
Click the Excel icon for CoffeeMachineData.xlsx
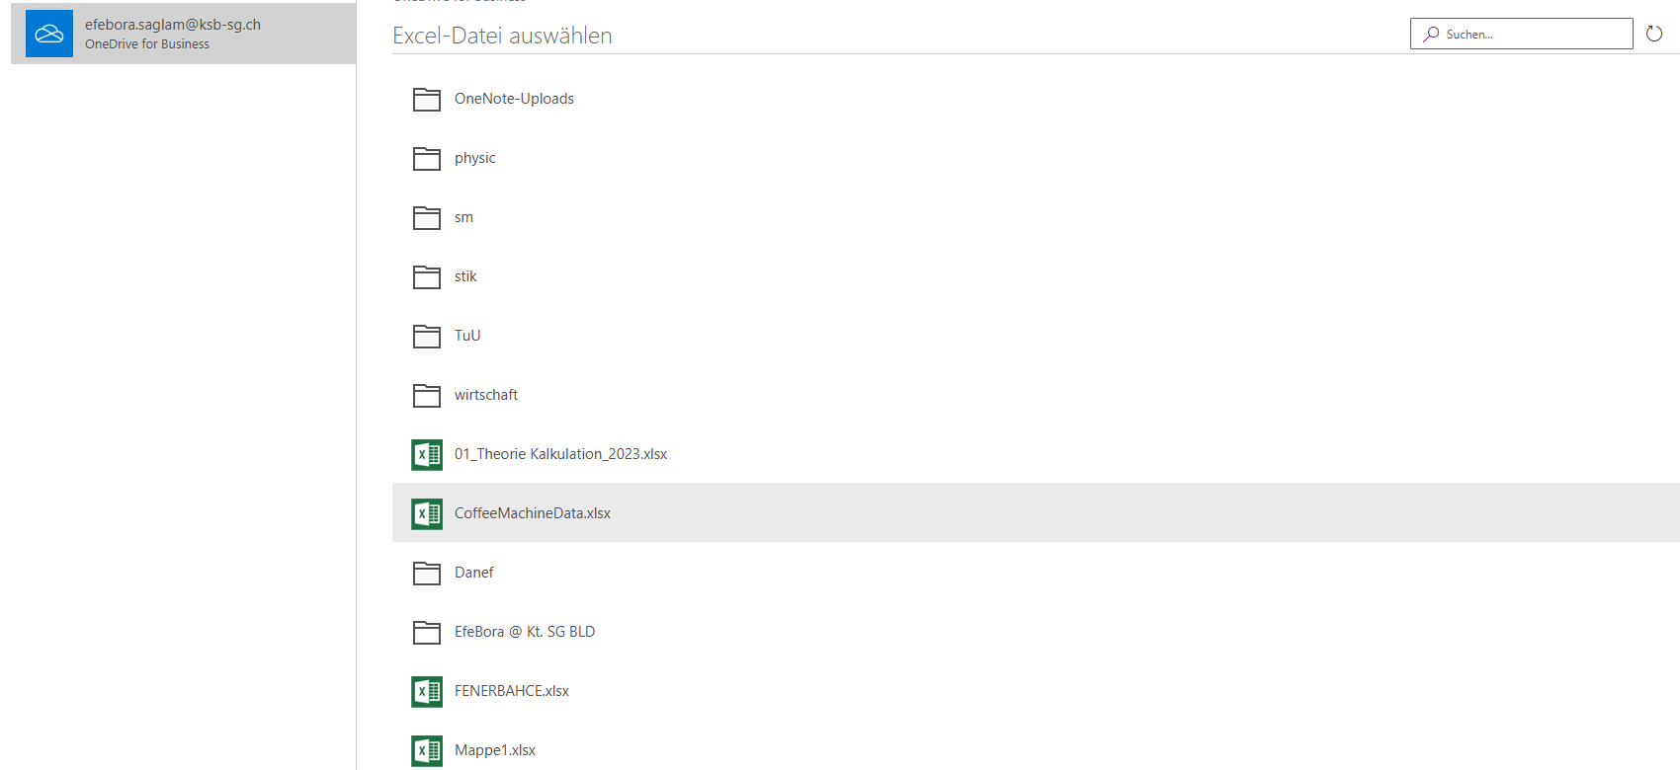point(427,513)
